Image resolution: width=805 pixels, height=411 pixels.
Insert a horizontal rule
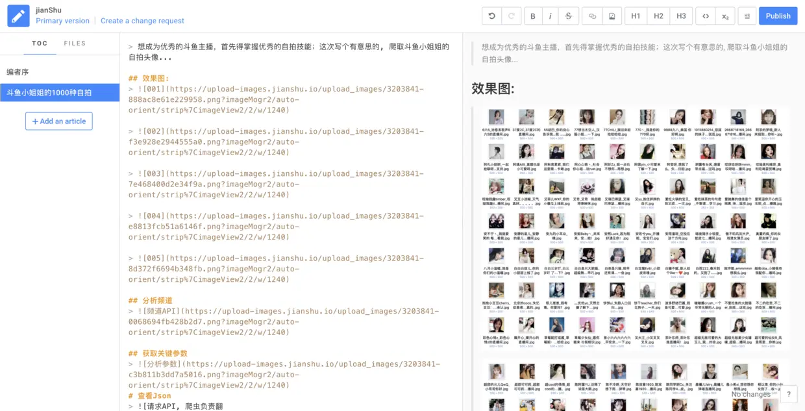tap(747, 16)
